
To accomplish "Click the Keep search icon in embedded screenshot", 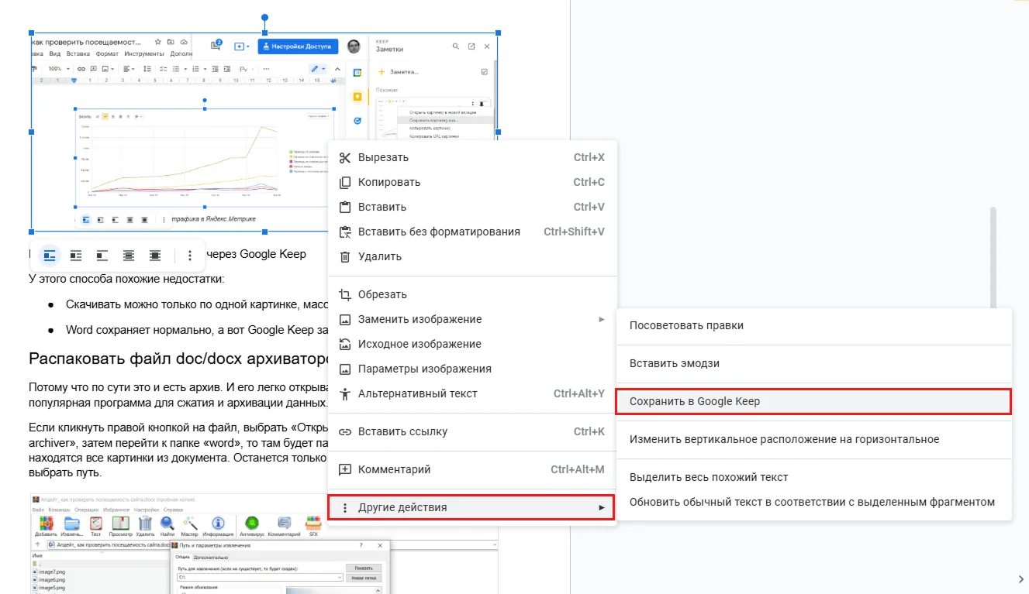I will click(456, 46).
